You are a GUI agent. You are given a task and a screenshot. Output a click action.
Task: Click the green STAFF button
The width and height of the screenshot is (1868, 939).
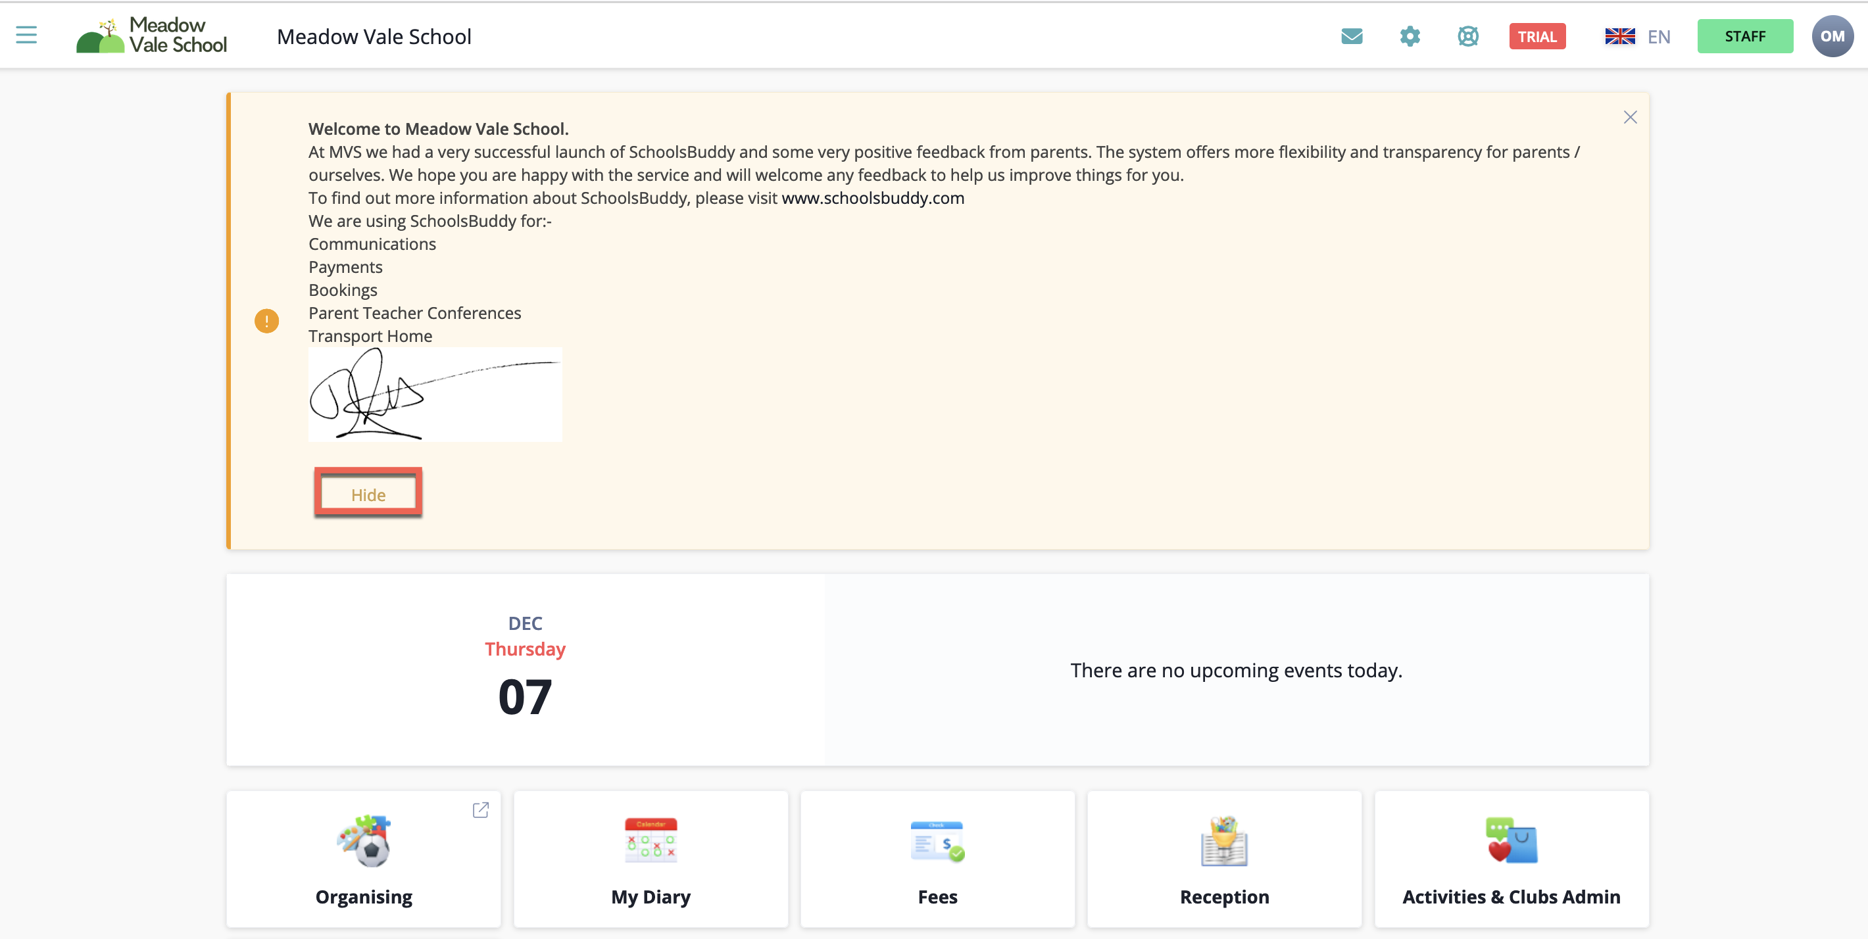1745,36
